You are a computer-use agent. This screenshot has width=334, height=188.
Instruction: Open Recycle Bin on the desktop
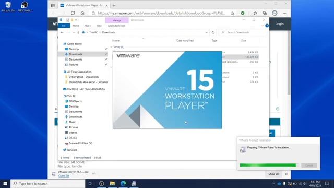click(8, 6)
